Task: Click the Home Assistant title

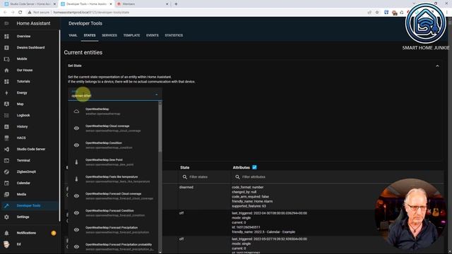Action: (33, 23)
